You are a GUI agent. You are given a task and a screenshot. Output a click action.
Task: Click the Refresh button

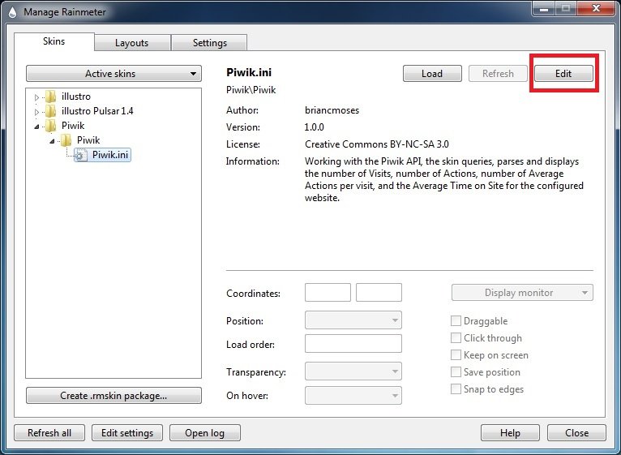pos(498,74)
